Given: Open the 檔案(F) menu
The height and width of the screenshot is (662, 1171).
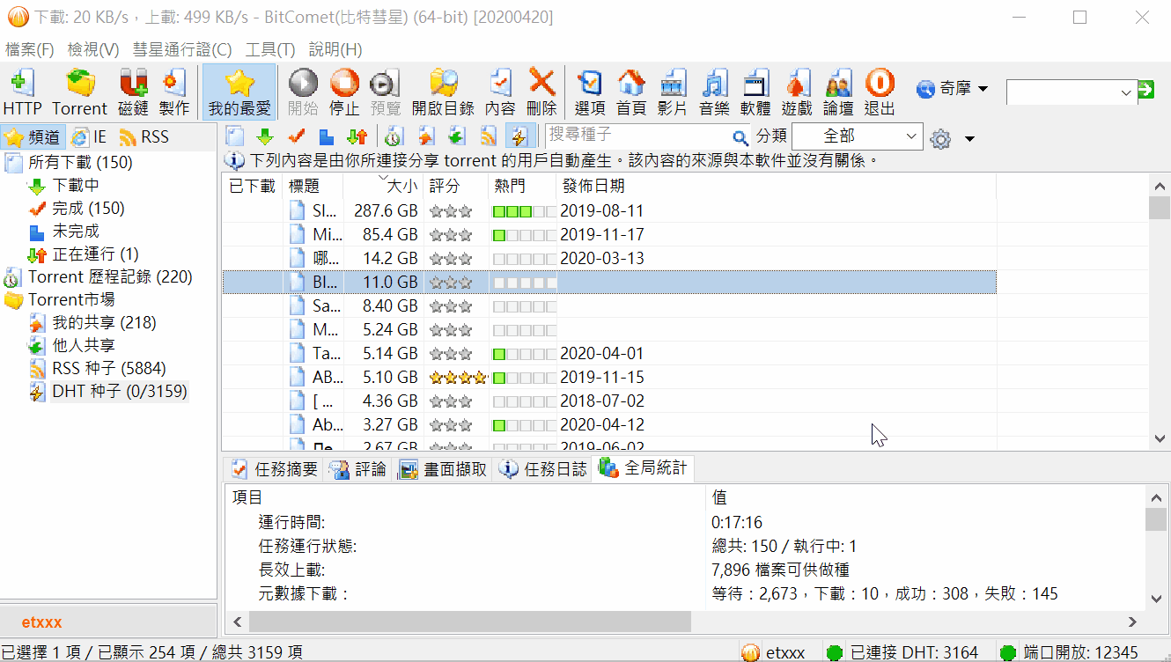Looking at the screenshot, I should 29,49.
